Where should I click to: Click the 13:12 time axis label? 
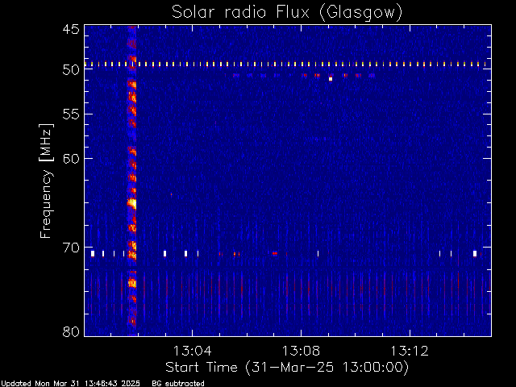tap(410, 352)
